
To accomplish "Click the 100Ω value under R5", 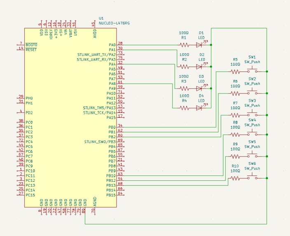I will click(x=235, y=64).
